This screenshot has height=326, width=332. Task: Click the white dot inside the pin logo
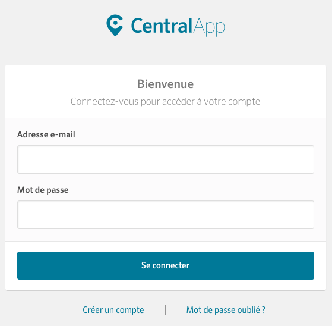pyautogui.click(x=115, y=23)
